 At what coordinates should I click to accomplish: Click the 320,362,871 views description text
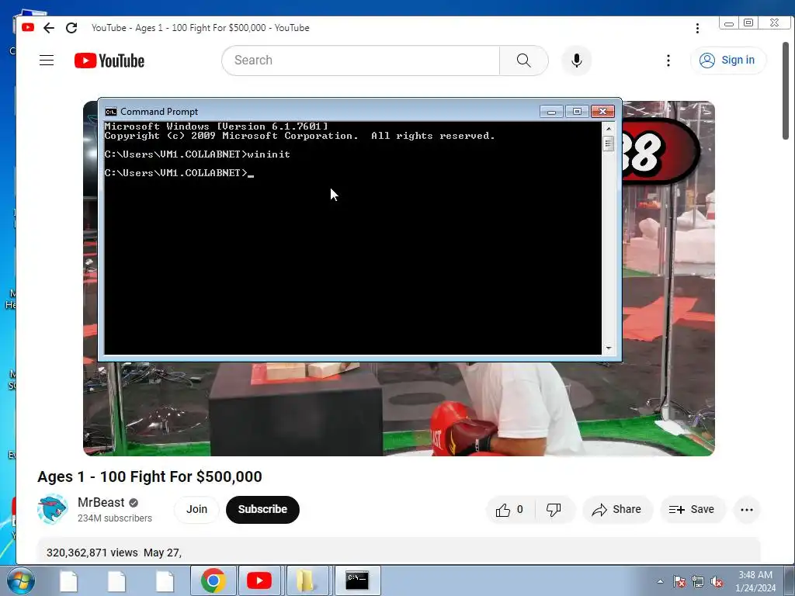coord(92,553)
